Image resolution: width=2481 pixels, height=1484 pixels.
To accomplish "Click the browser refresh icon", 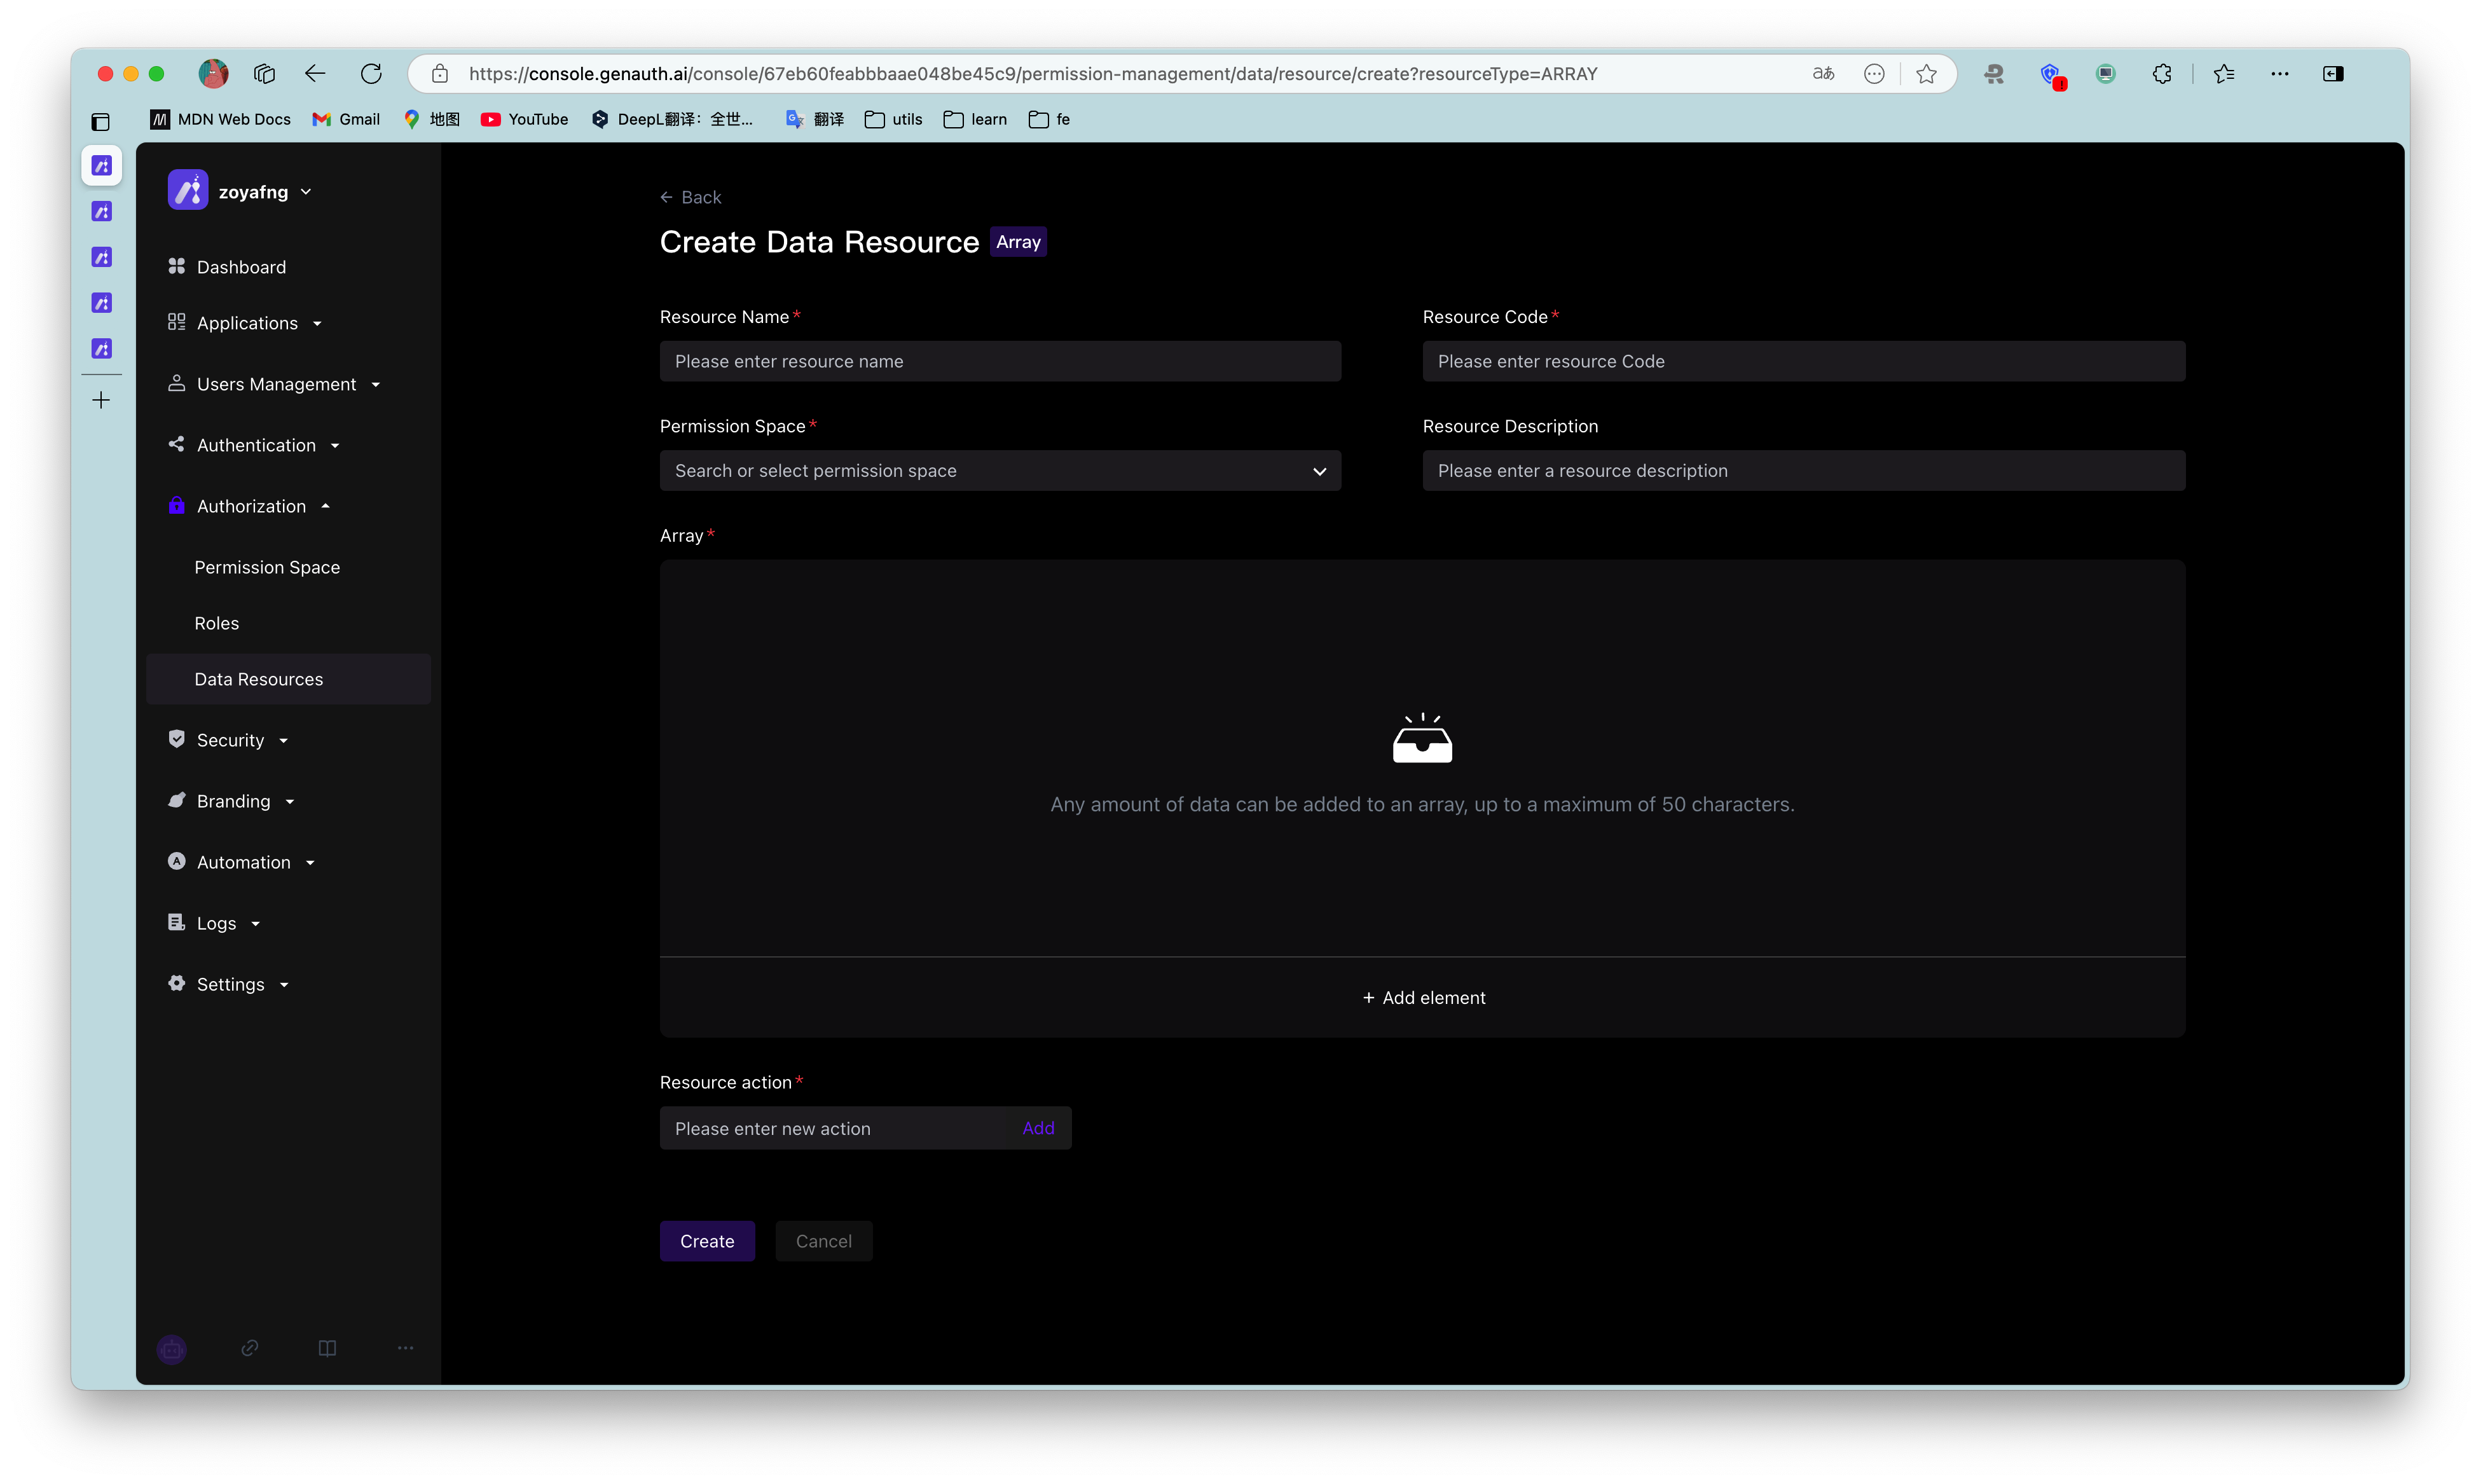I will pos(371,73).
